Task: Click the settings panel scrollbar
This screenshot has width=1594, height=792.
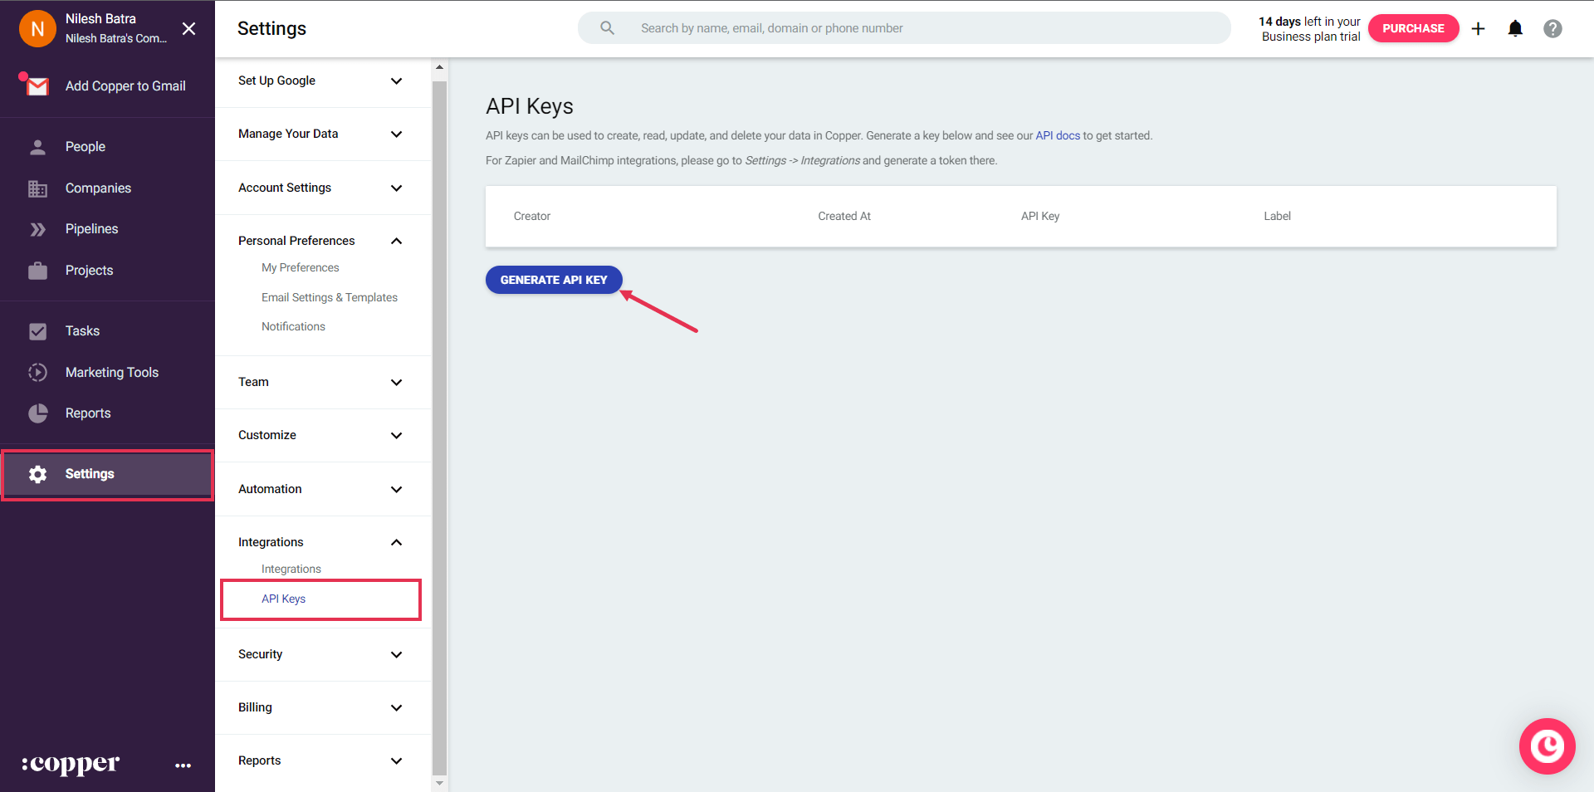Action: (439, 427)
